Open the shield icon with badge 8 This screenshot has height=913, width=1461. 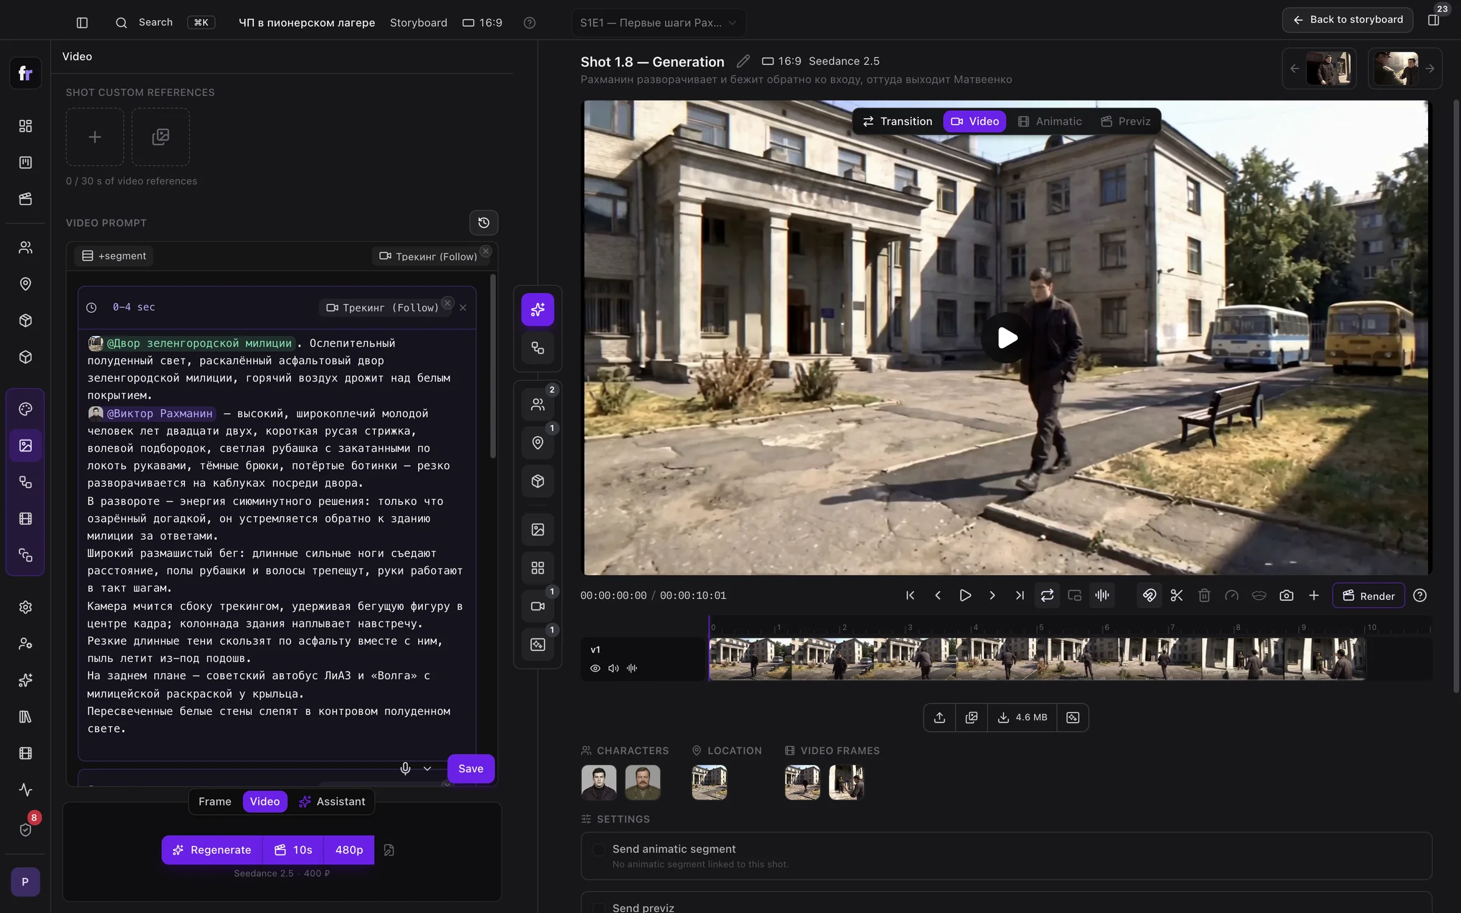[x=25, y=830]
